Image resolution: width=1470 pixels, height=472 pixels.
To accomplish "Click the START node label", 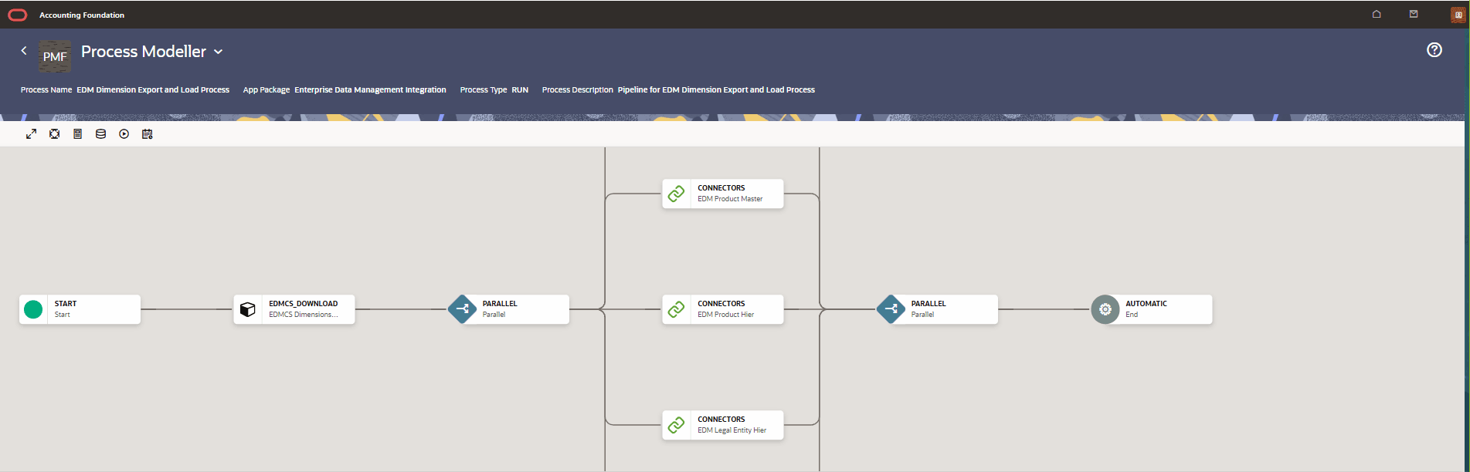I will tap(66, 304).
